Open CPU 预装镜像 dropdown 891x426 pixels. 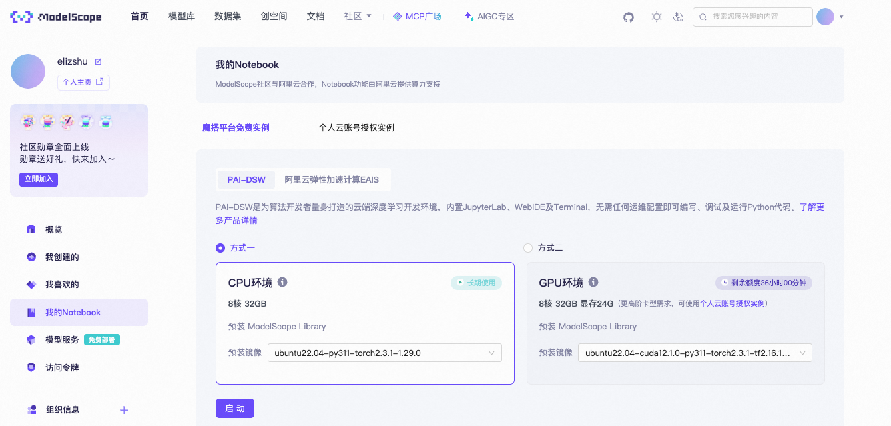click(x=384, y=353)
